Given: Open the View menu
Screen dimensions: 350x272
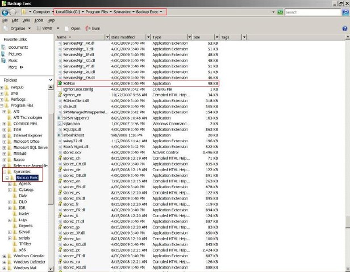Looking at the screenshot, I should coord(26,20).
